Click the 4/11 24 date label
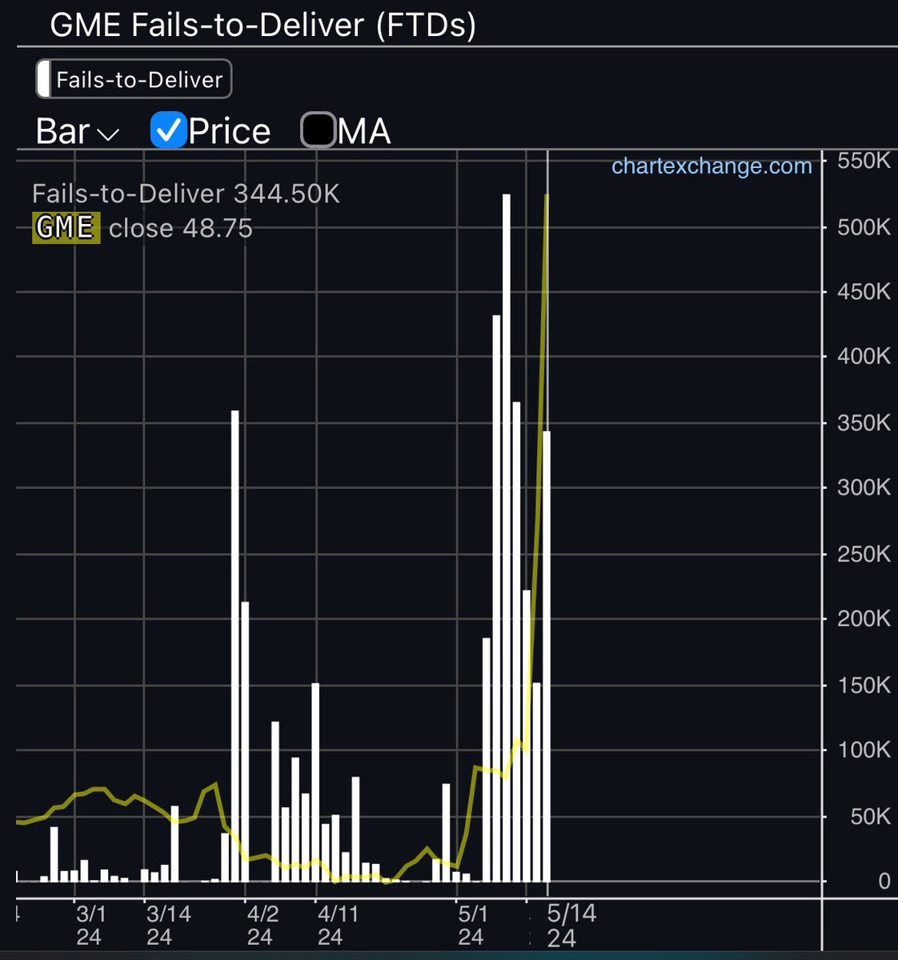Viewport: 898px width, 960px height. click(x=339, y=925)
